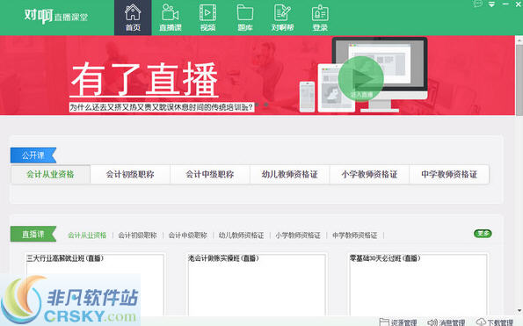Filter live classes by 小学教师资格证 link
Screen dimensions: 523x326
tap(298, 235)
